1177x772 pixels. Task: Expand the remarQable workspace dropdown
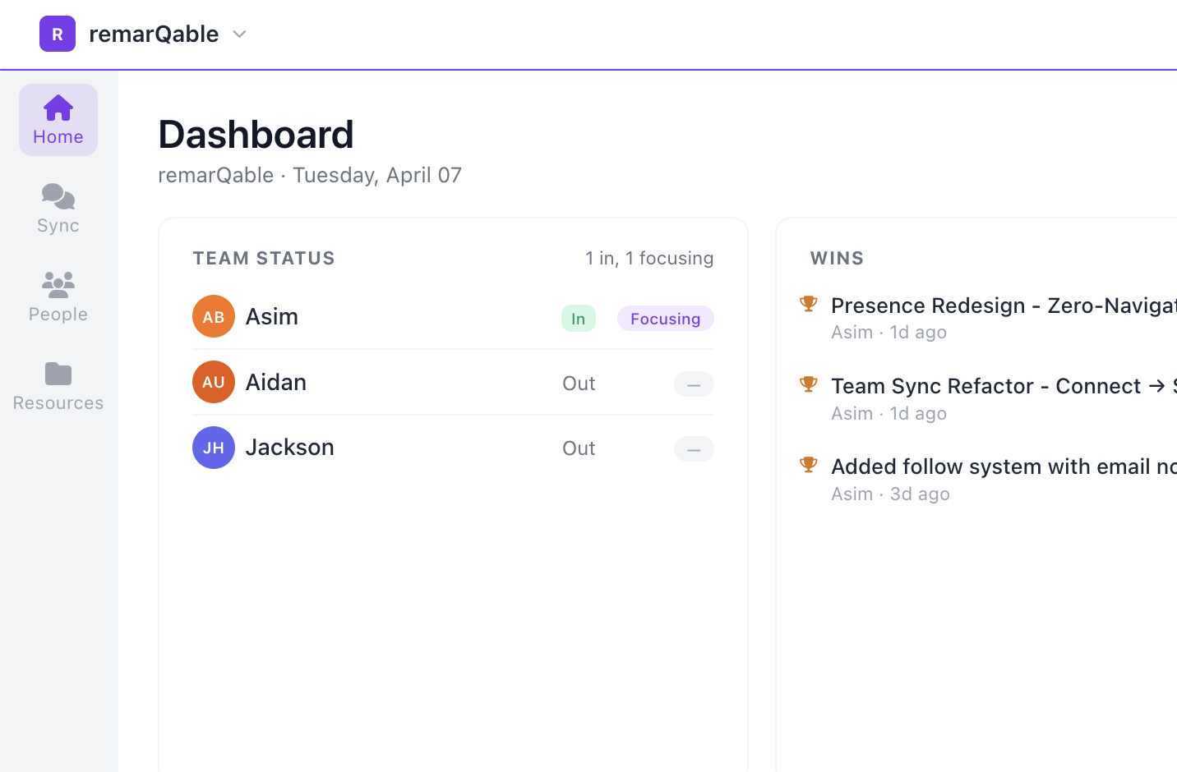pos(238,34)
